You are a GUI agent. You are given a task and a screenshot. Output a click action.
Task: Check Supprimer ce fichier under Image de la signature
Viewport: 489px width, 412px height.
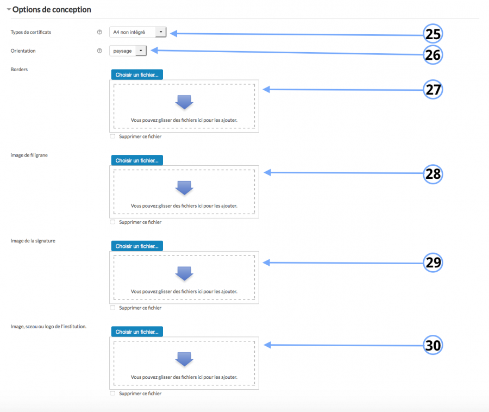(112, 308)
